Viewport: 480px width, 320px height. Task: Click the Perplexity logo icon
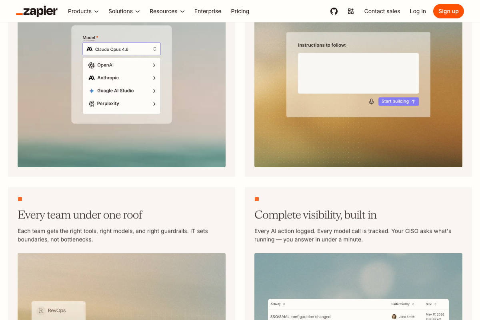(x=92, y=104)
